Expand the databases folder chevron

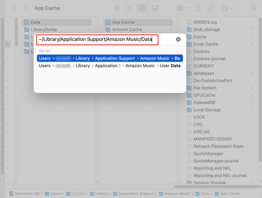pos(251,73)
